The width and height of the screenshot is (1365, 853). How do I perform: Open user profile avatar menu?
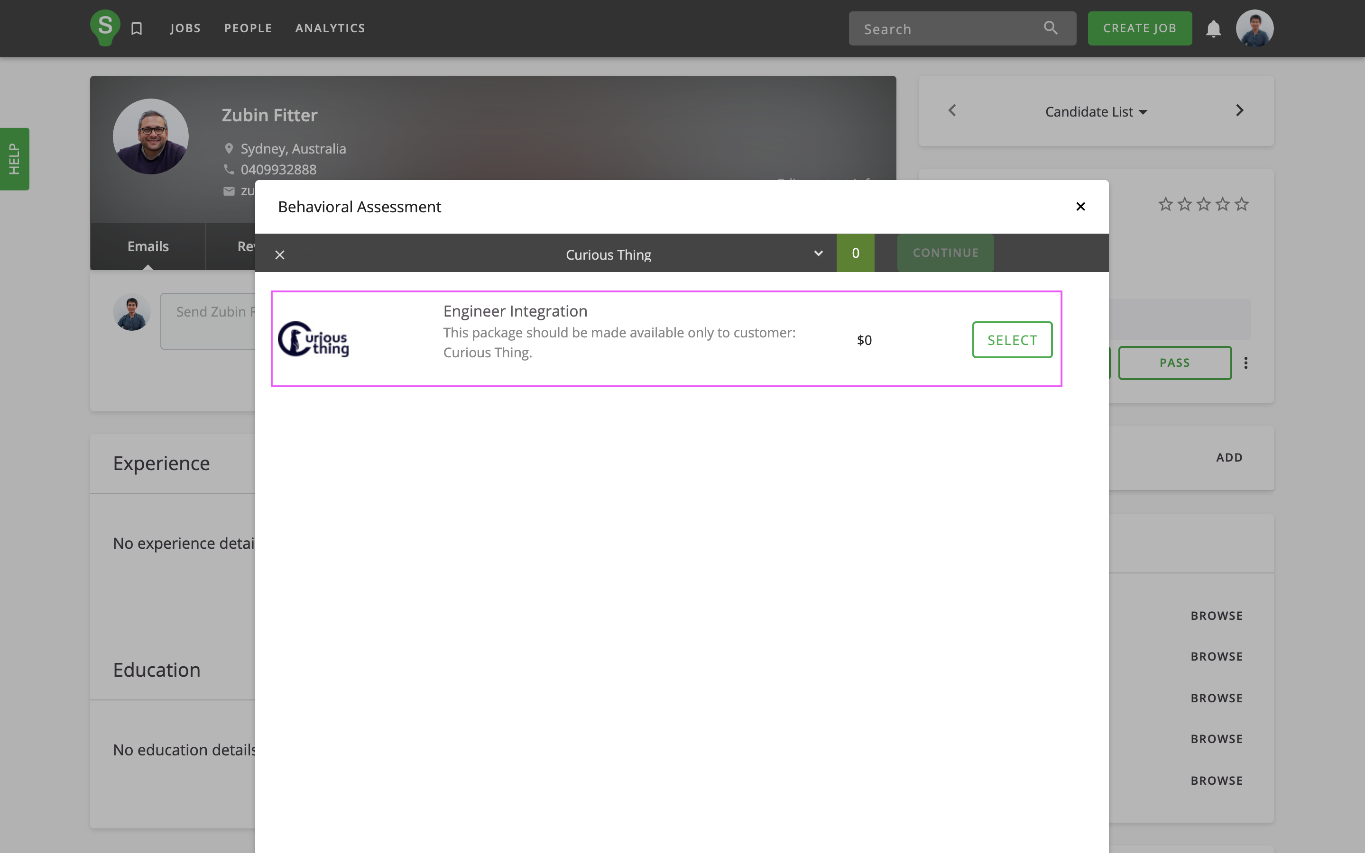click(1254, 28)
